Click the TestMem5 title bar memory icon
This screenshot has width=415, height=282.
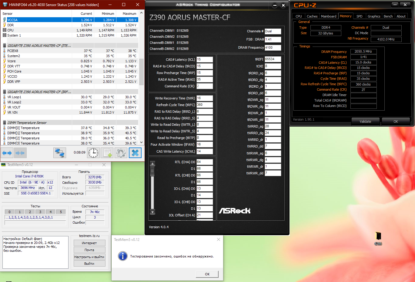point(3,165)
